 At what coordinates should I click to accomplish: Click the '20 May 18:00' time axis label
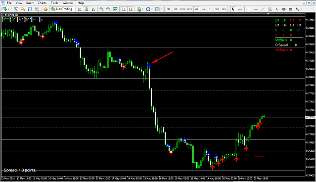(x=261, y=178)
